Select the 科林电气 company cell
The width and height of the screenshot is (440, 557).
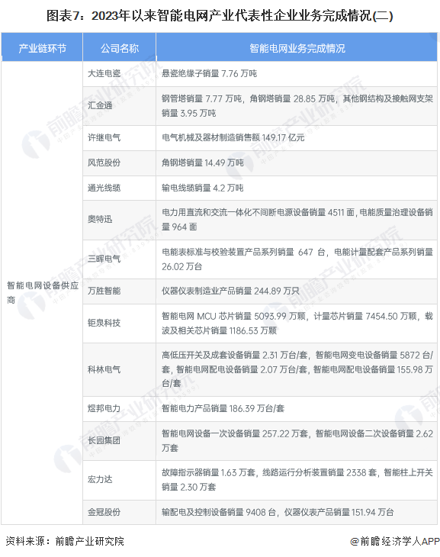click(x=119, y=370)
